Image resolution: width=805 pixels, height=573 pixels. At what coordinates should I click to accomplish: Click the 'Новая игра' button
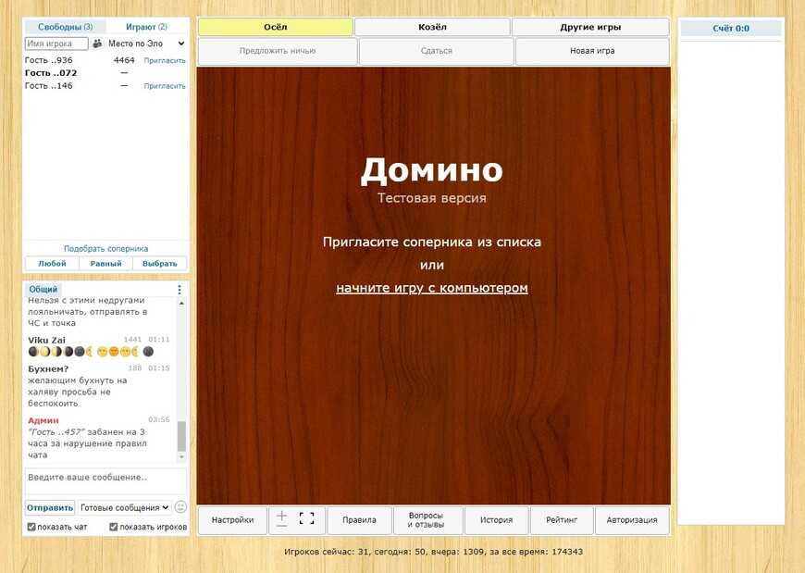(x=592, y=51)
